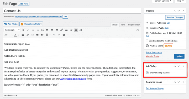Collapse the Featured image panel
The height and width of the screenshot is (99, 189).
tap(183, 82)
